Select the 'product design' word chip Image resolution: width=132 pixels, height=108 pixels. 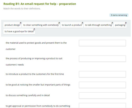12,25
